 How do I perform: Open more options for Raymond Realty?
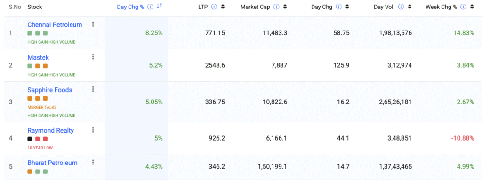click(93, 130)
